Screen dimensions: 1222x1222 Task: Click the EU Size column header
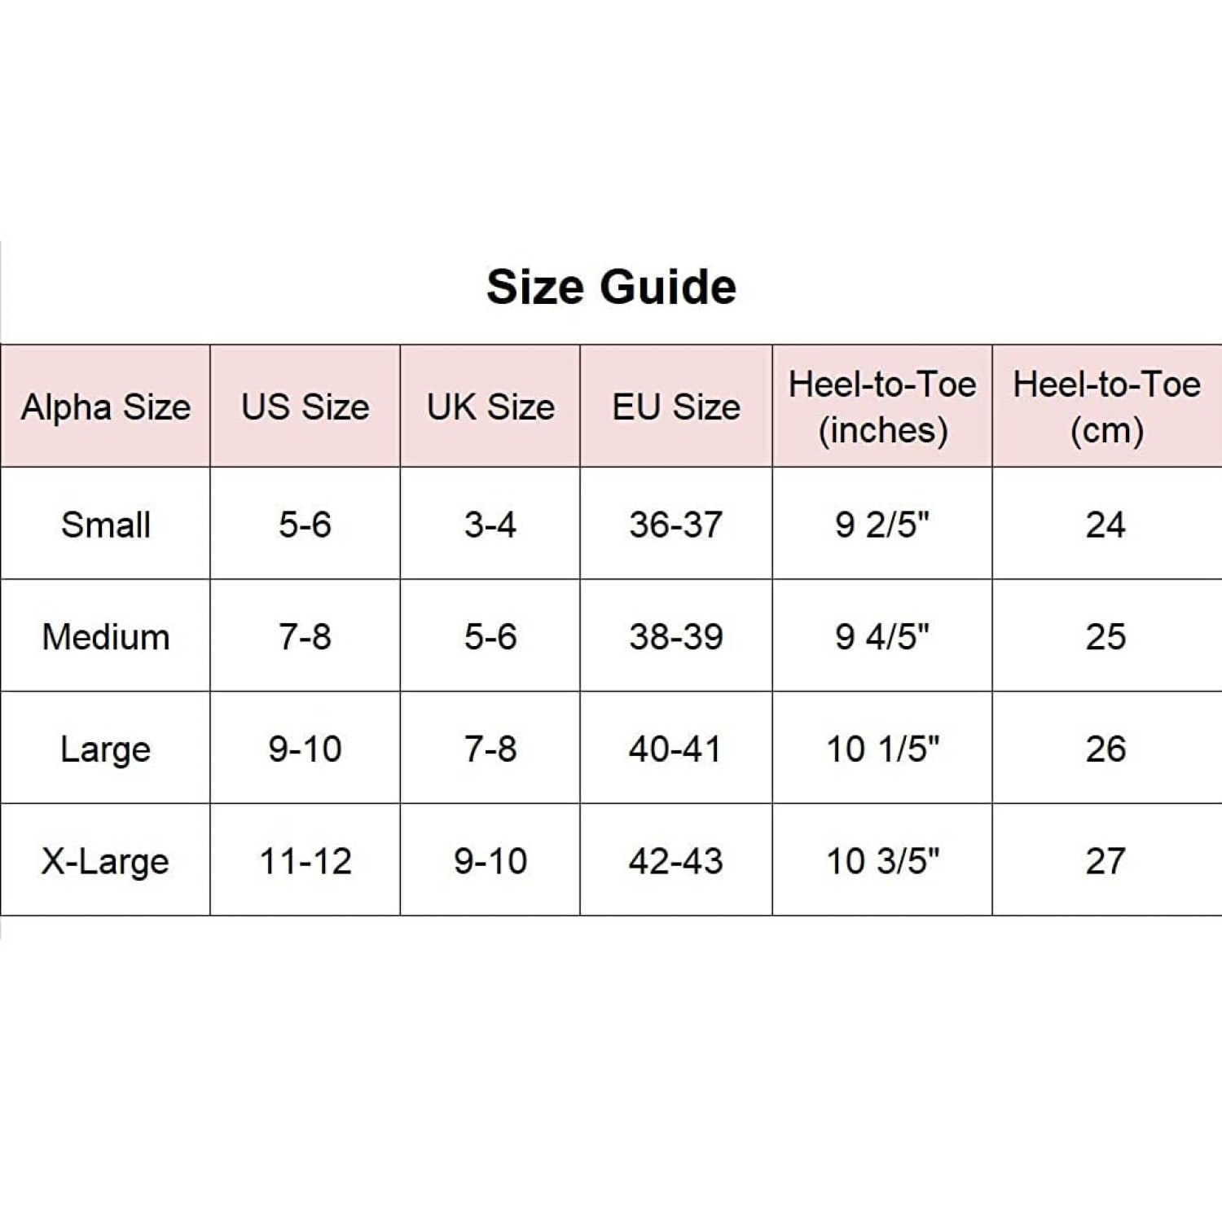676,407
